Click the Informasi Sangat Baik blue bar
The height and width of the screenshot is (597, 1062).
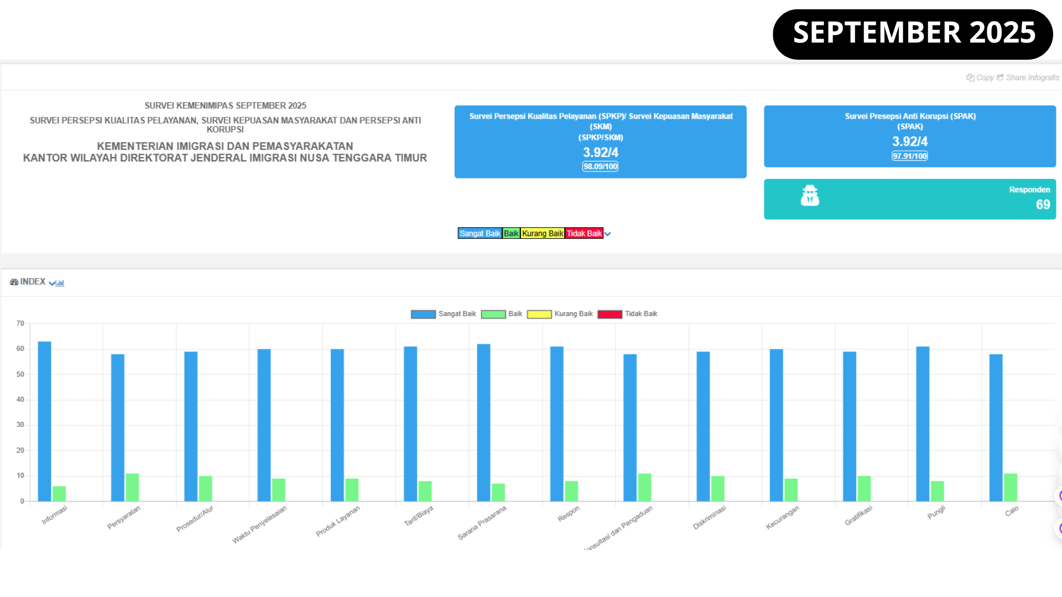coord(44,420)
